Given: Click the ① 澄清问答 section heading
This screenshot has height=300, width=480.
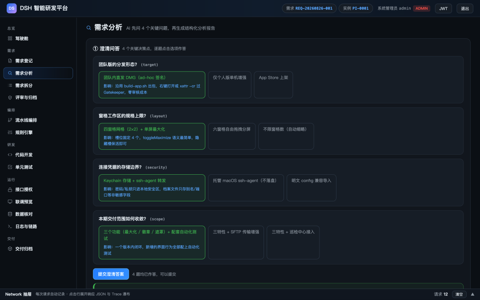Looking at the screenshot, I should point(106,49).
